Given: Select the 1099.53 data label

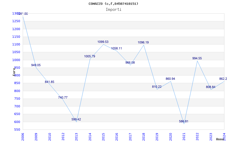Looking at the screenshot, I should point(103,42).
